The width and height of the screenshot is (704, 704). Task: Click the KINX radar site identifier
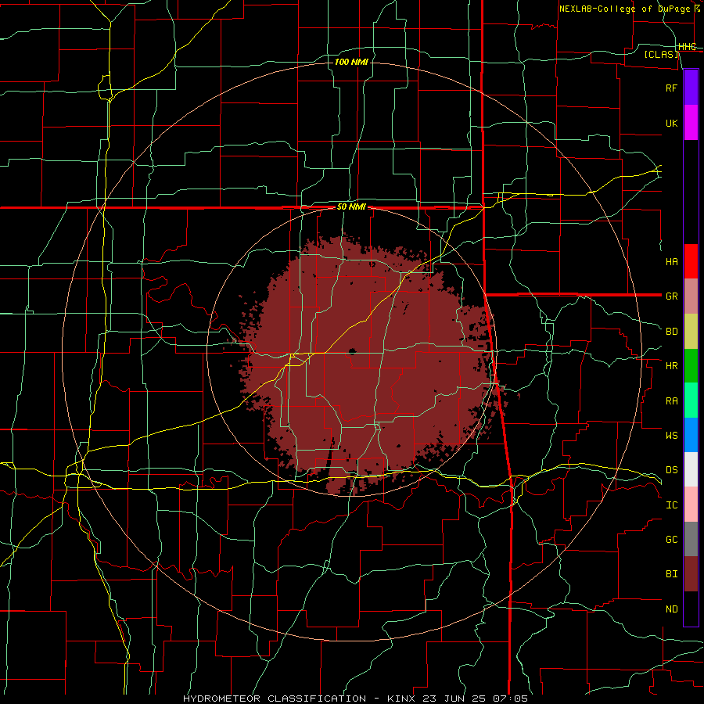(x=401, y=699)
